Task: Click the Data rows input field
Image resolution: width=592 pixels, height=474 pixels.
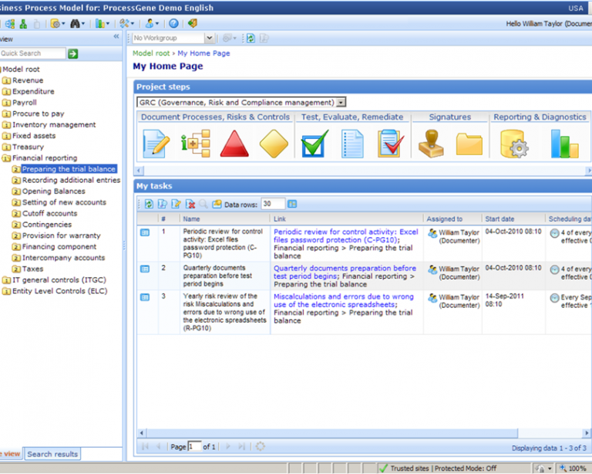Action: coord(272,205)
